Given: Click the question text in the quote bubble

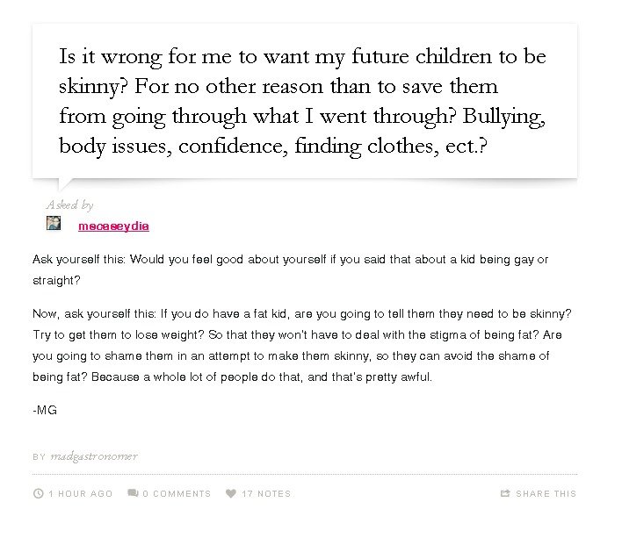Looking at the screenshot, I should click(303, 101).
